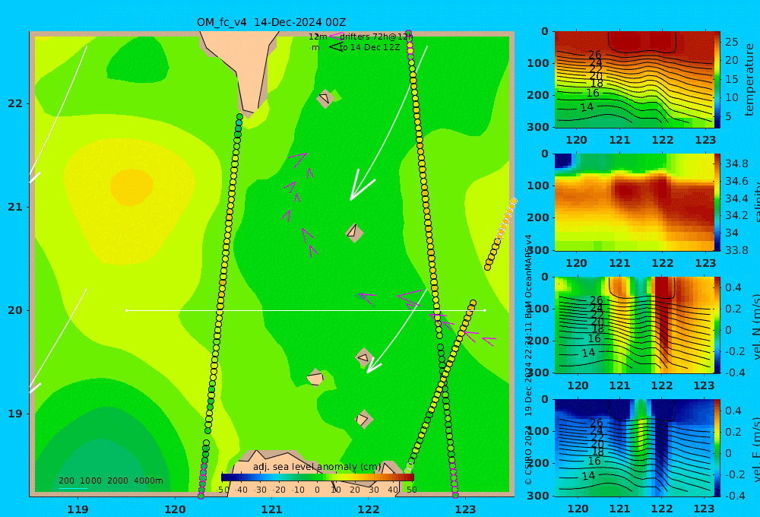This screenshot has width=760, height=517.
Task: Click the orange sea-level high centre near 119.5E
Action: coord(131,187)
